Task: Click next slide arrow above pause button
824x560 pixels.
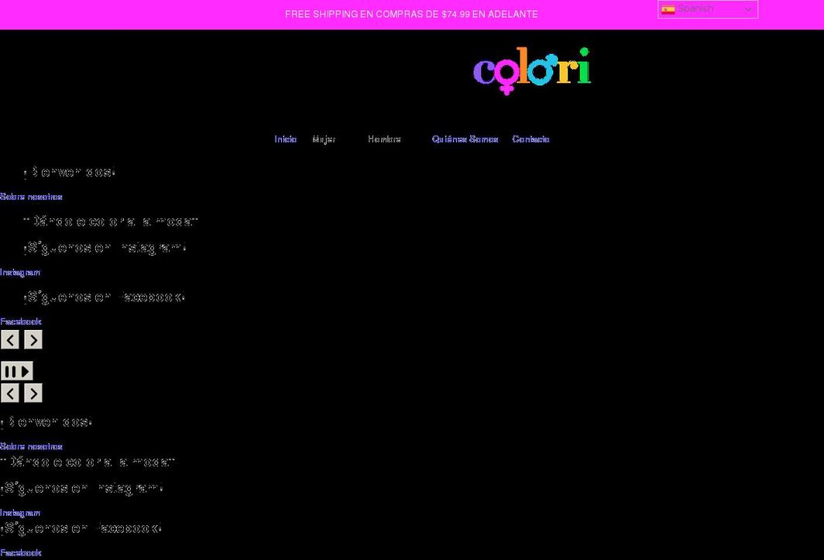Action: coord(33,340)
